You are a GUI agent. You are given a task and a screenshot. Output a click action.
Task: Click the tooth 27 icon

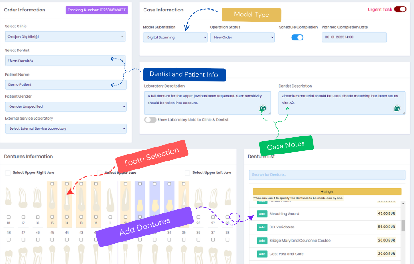coord(213,196)
